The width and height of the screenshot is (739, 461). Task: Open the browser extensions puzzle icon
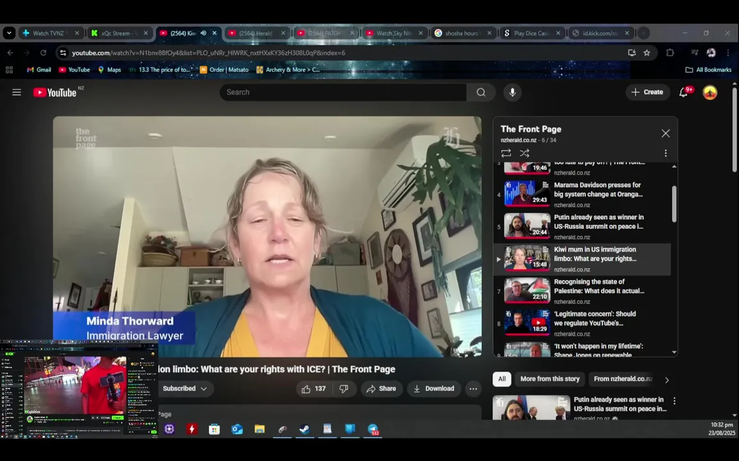click(x=670, y=53)
